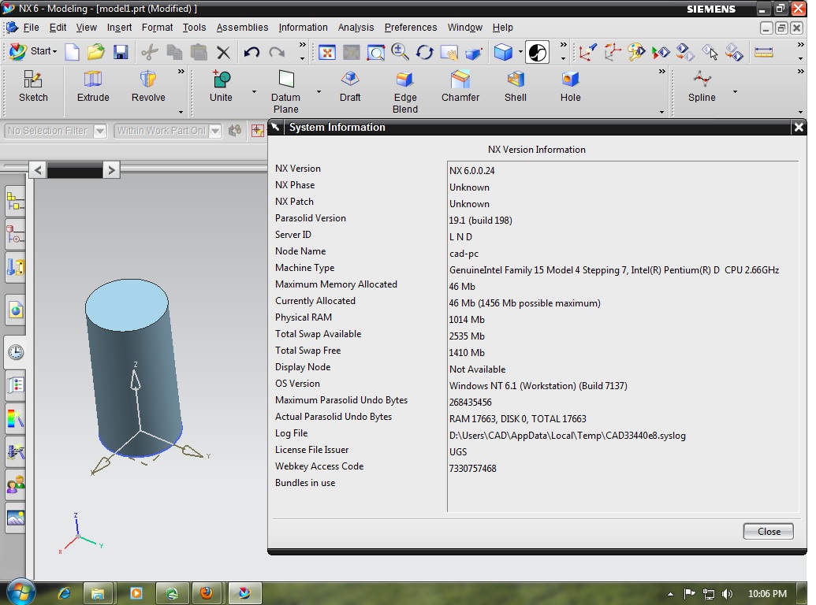Click the cylinder top face in viewport

click(x=126, y=305)
